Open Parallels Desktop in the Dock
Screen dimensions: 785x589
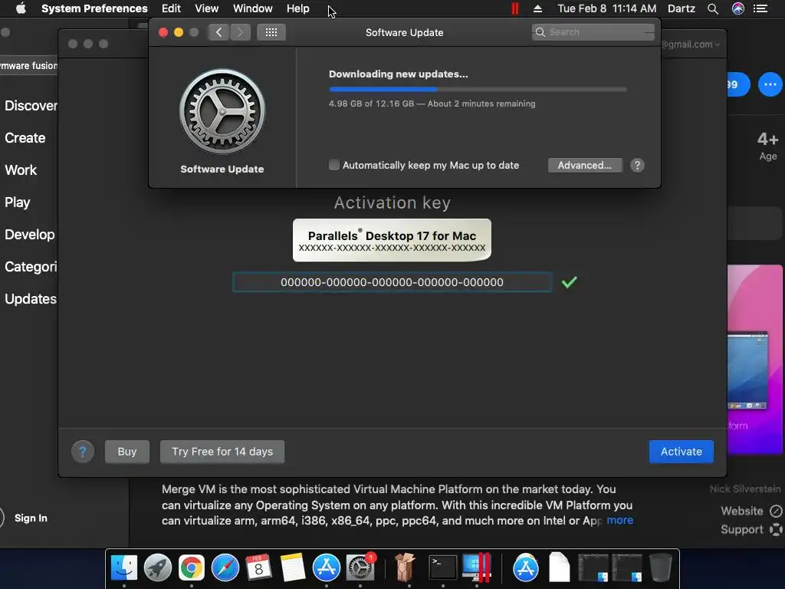click(x=476, y=568)
